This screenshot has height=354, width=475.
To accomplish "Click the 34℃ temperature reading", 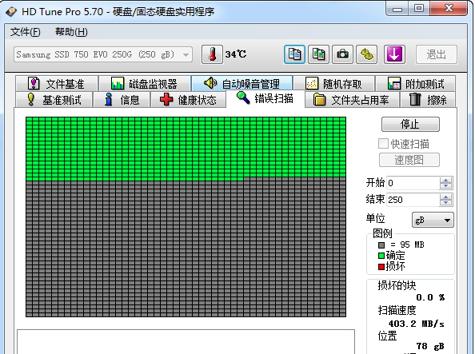I will [236, 54].
